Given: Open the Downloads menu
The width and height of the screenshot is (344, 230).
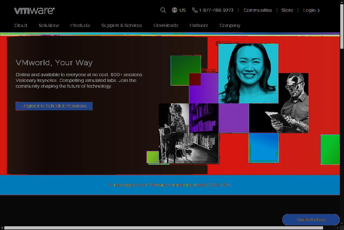Looking at the screenshot, I should (x=166, y=25).
